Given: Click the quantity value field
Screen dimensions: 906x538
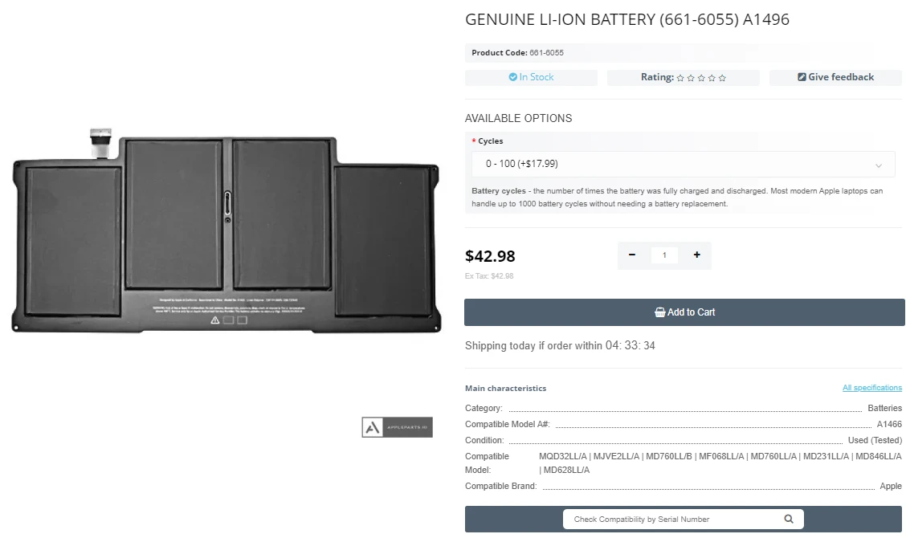Looking at the screenshot, I should (664, 255).
